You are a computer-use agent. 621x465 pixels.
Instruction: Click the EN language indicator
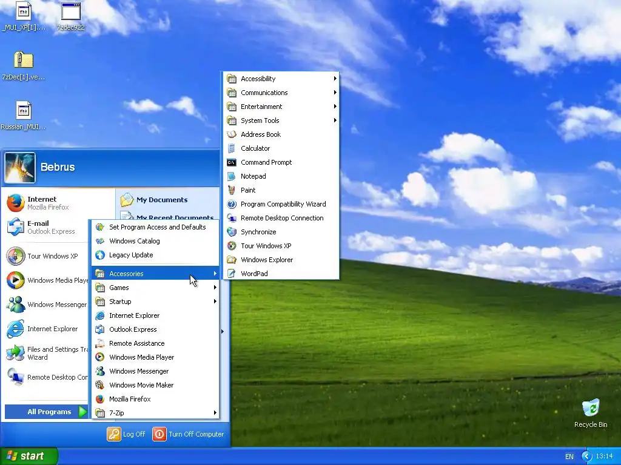pos(569,457)
